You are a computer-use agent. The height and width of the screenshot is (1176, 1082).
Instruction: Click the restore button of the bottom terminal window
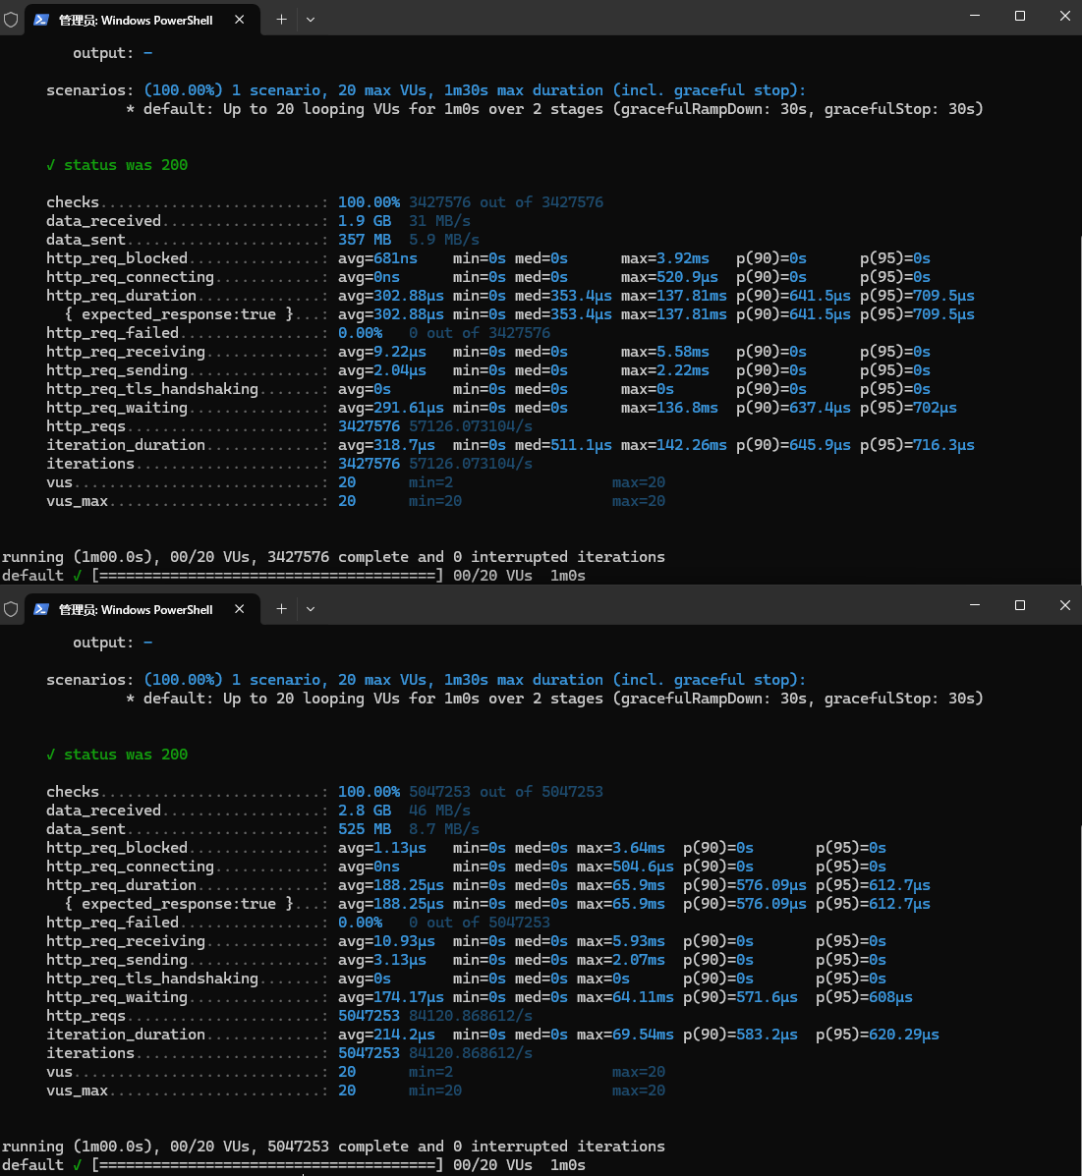1019,605
